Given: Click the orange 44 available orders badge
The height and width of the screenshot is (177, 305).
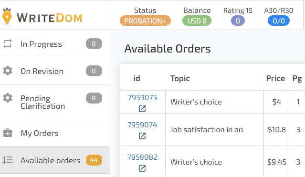Looking at the screenshot, I should point(94,160).
